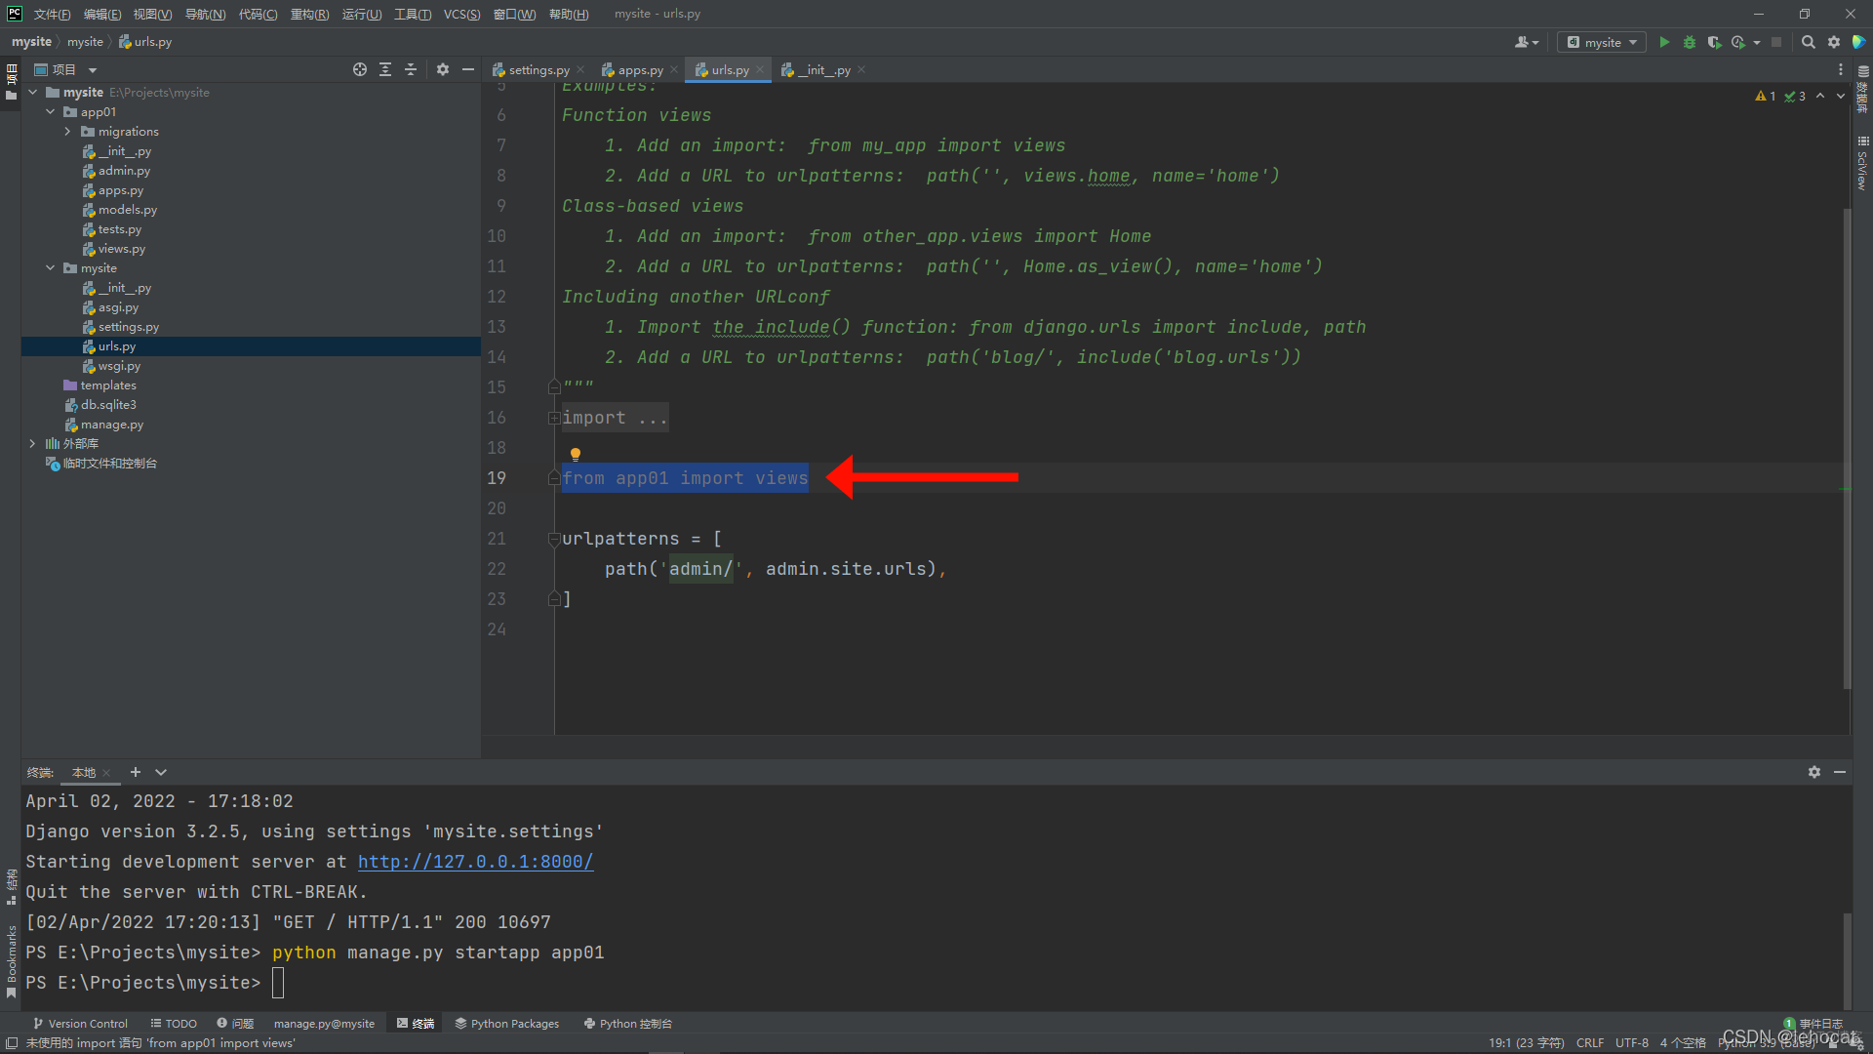Open the Python console tool window
This screenshot has width=1873, height=1054.
[628, 1024]
